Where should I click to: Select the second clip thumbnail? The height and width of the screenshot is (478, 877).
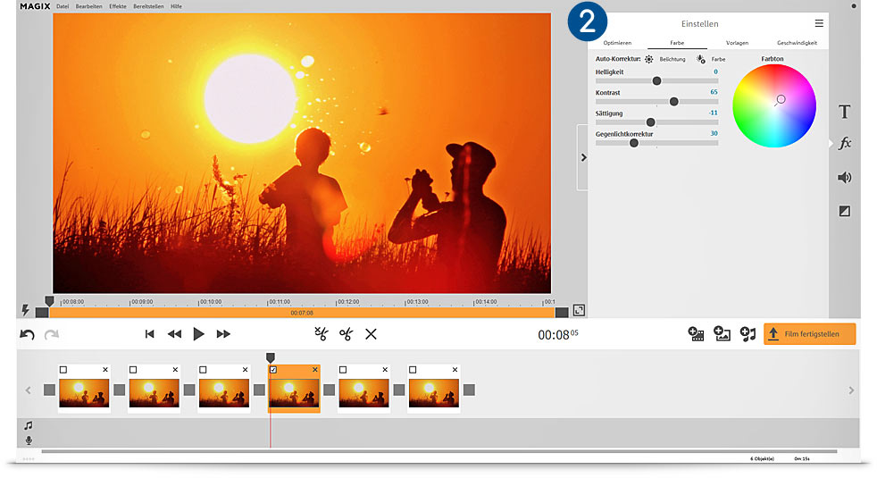(x=154, y=393)
